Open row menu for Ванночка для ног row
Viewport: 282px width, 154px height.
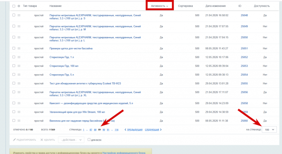click(19, 121)
